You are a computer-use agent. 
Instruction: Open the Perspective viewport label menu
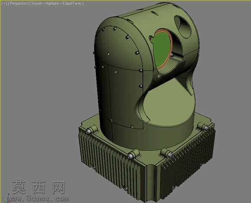pyautogui.click(x=18, y=3)
